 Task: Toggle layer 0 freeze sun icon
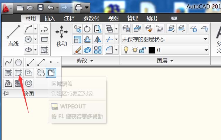(x=135, y=50)
